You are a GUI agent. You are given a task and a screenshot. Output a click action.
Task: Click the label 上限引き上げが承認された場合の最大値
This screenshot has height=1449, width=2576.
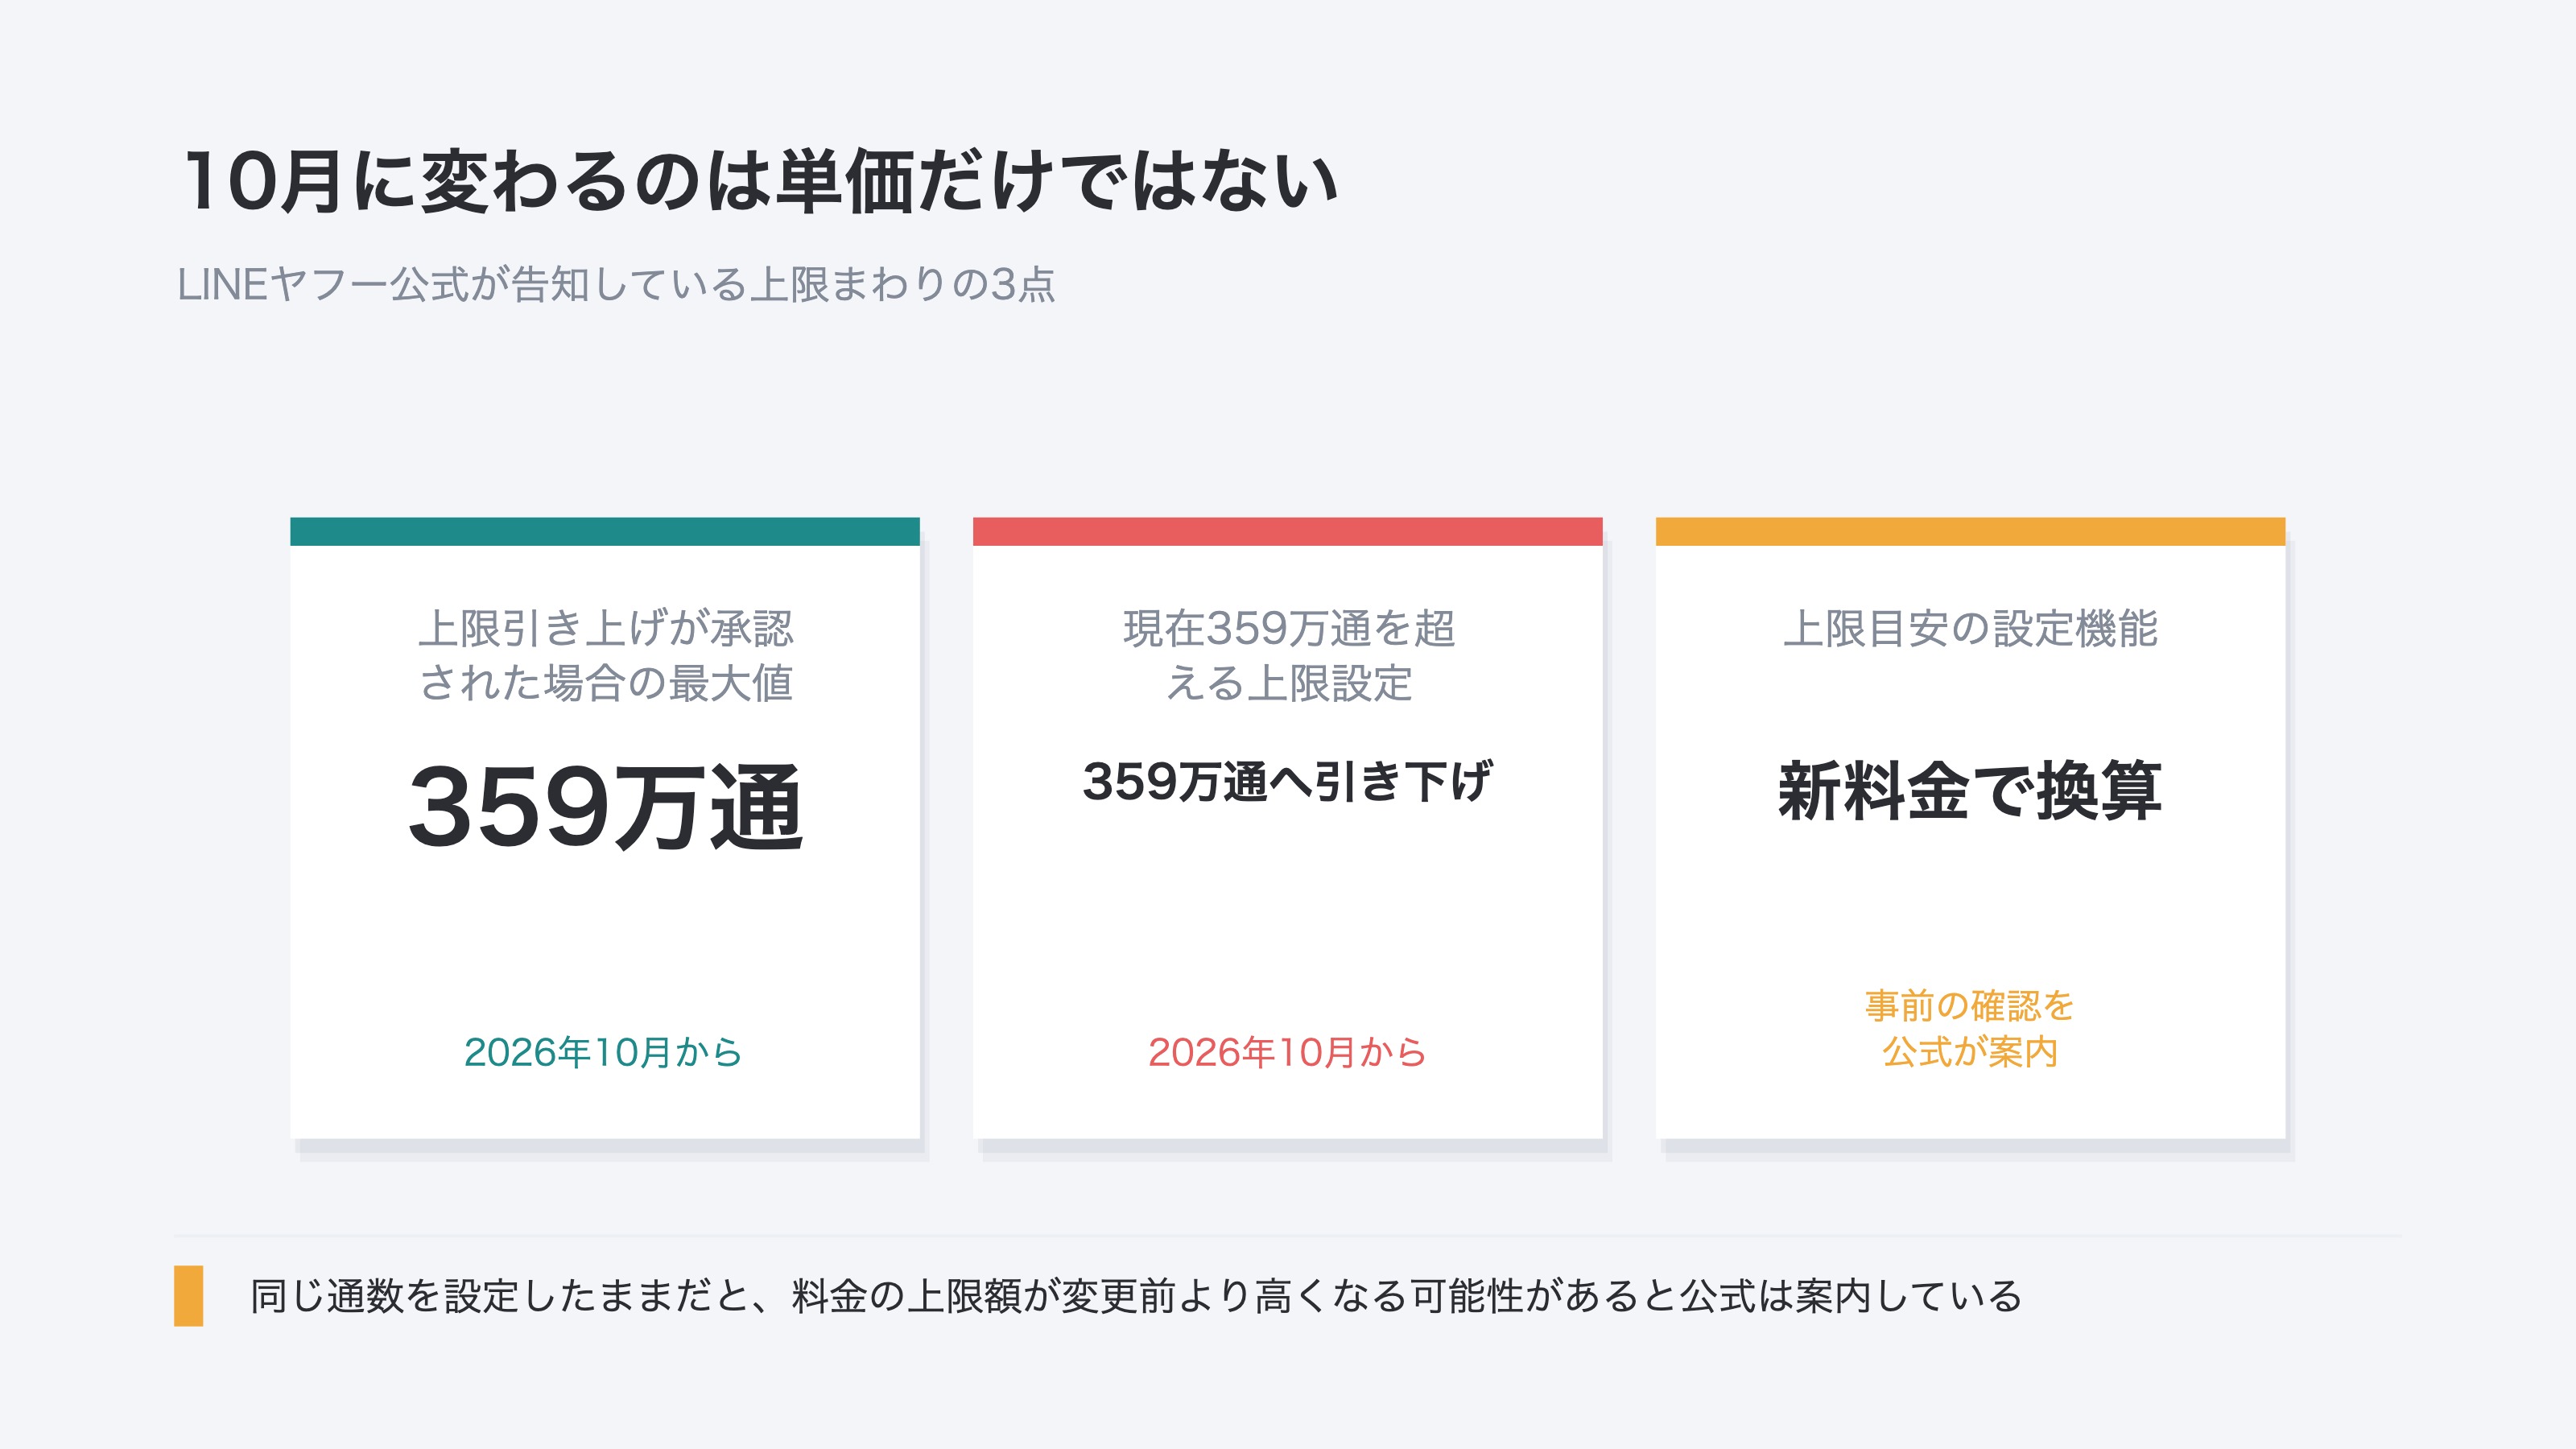point(605,656)
